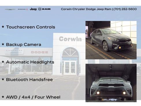Open the front-view car photo
Screen dimensions: 141x106
click(x=111, y=83)
